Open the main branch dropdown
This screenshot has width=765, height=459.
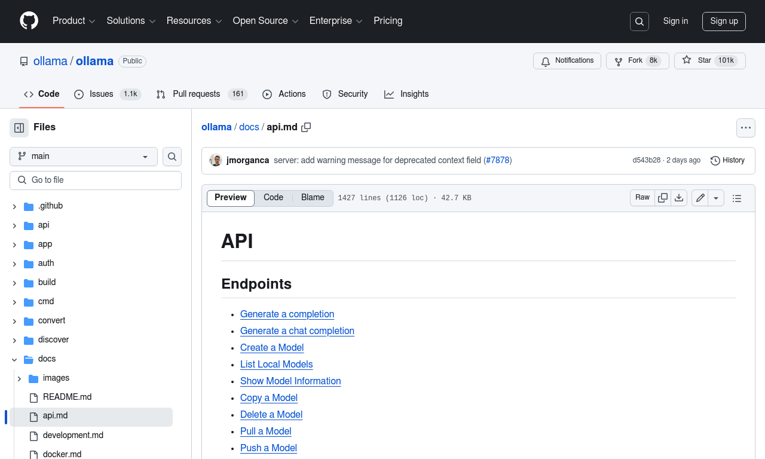(x=84, y=157)
